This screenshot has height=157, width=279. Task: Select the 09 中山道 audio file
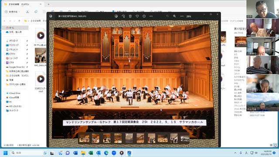click(x=41, y=38)
